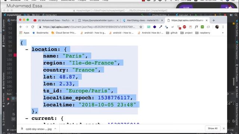Switch to Muhammed Essa YouTube tab
This screenshot has height=134, width=239.
[53, 20]
